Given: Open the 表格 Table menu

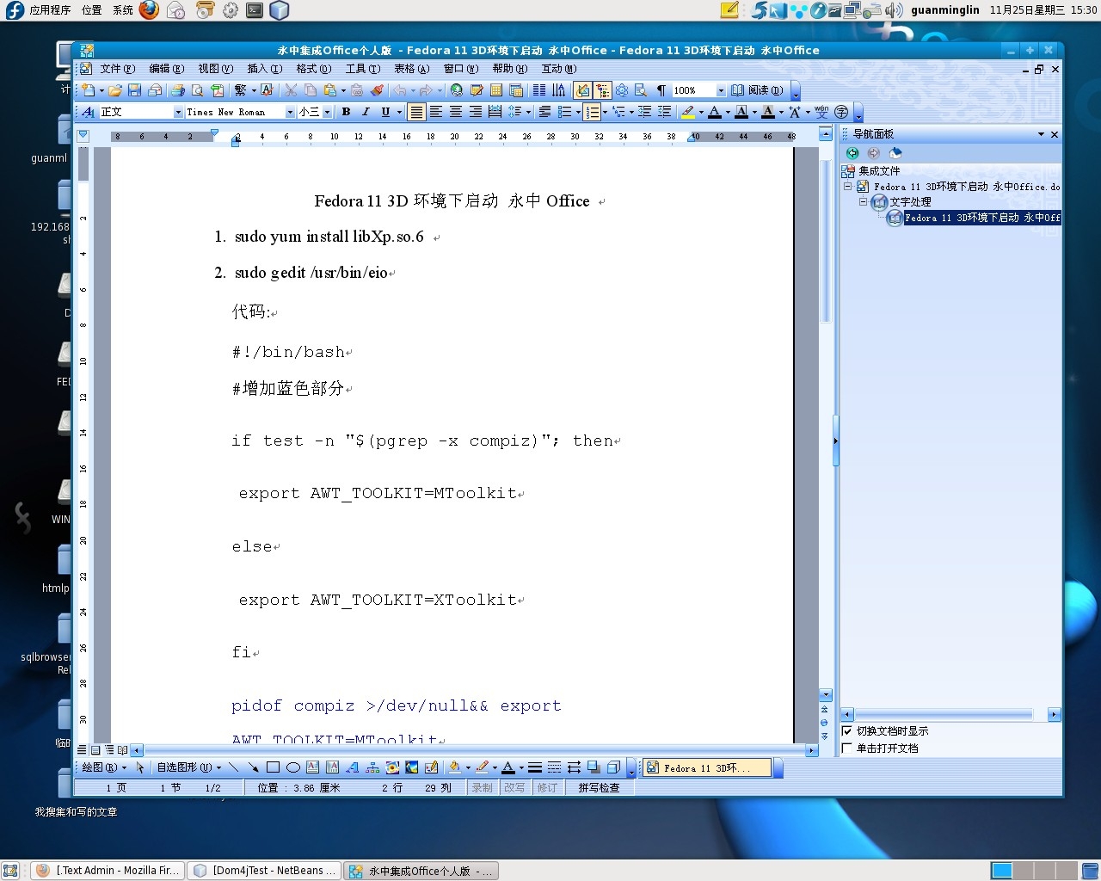Looking at the screenshot, I should pyautogui.click(x=411, y=69).
